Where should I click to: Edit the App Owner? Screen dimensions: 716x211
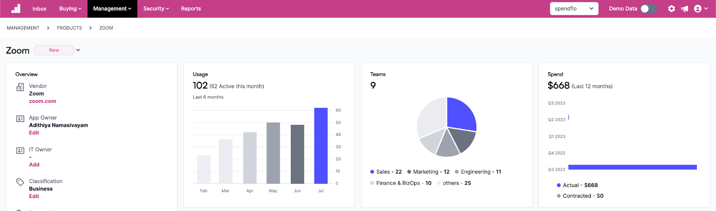click(34, 133)
